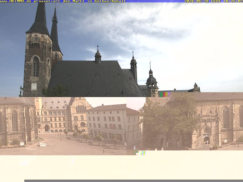Click the lower-right church portal webcam image
This screenshot has height=182, width=243.
(x=185, y=121)
